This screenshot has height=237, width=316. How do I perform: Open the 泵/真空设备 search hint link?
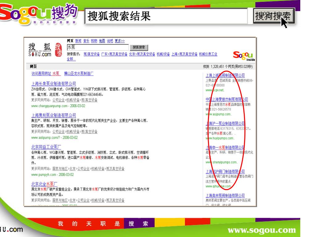coord(92,54)
